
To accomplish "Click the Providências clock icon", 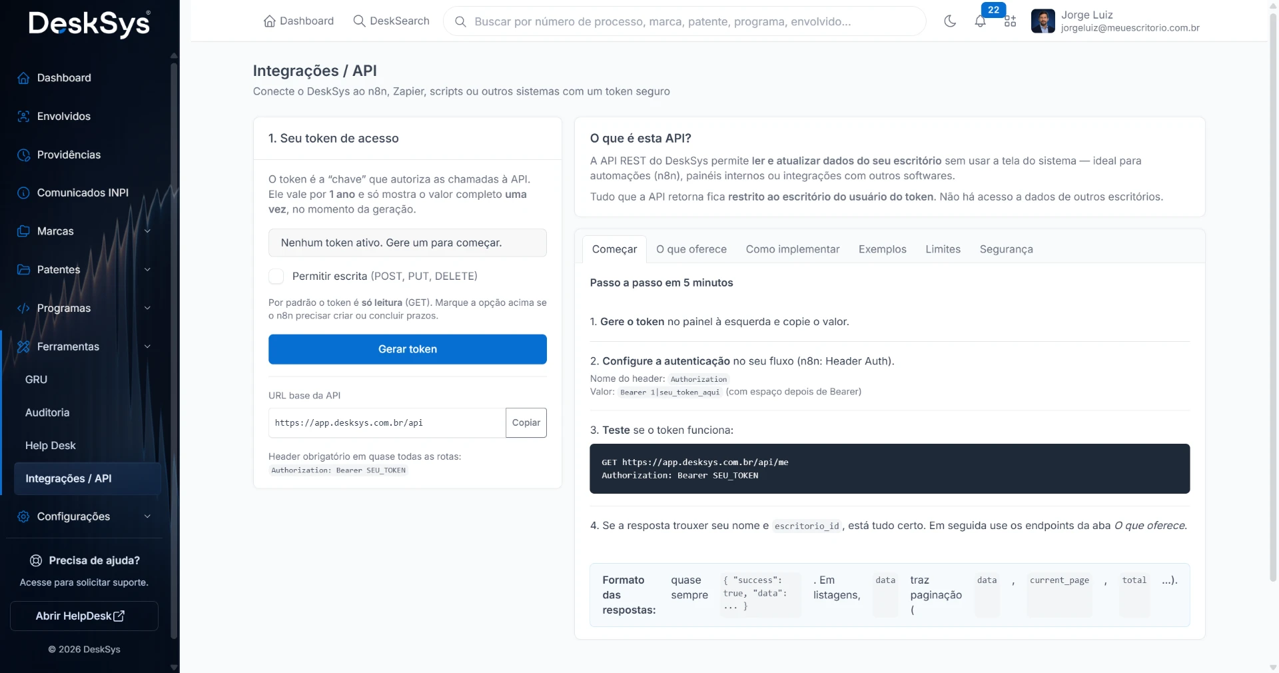I will coord(23,155).
